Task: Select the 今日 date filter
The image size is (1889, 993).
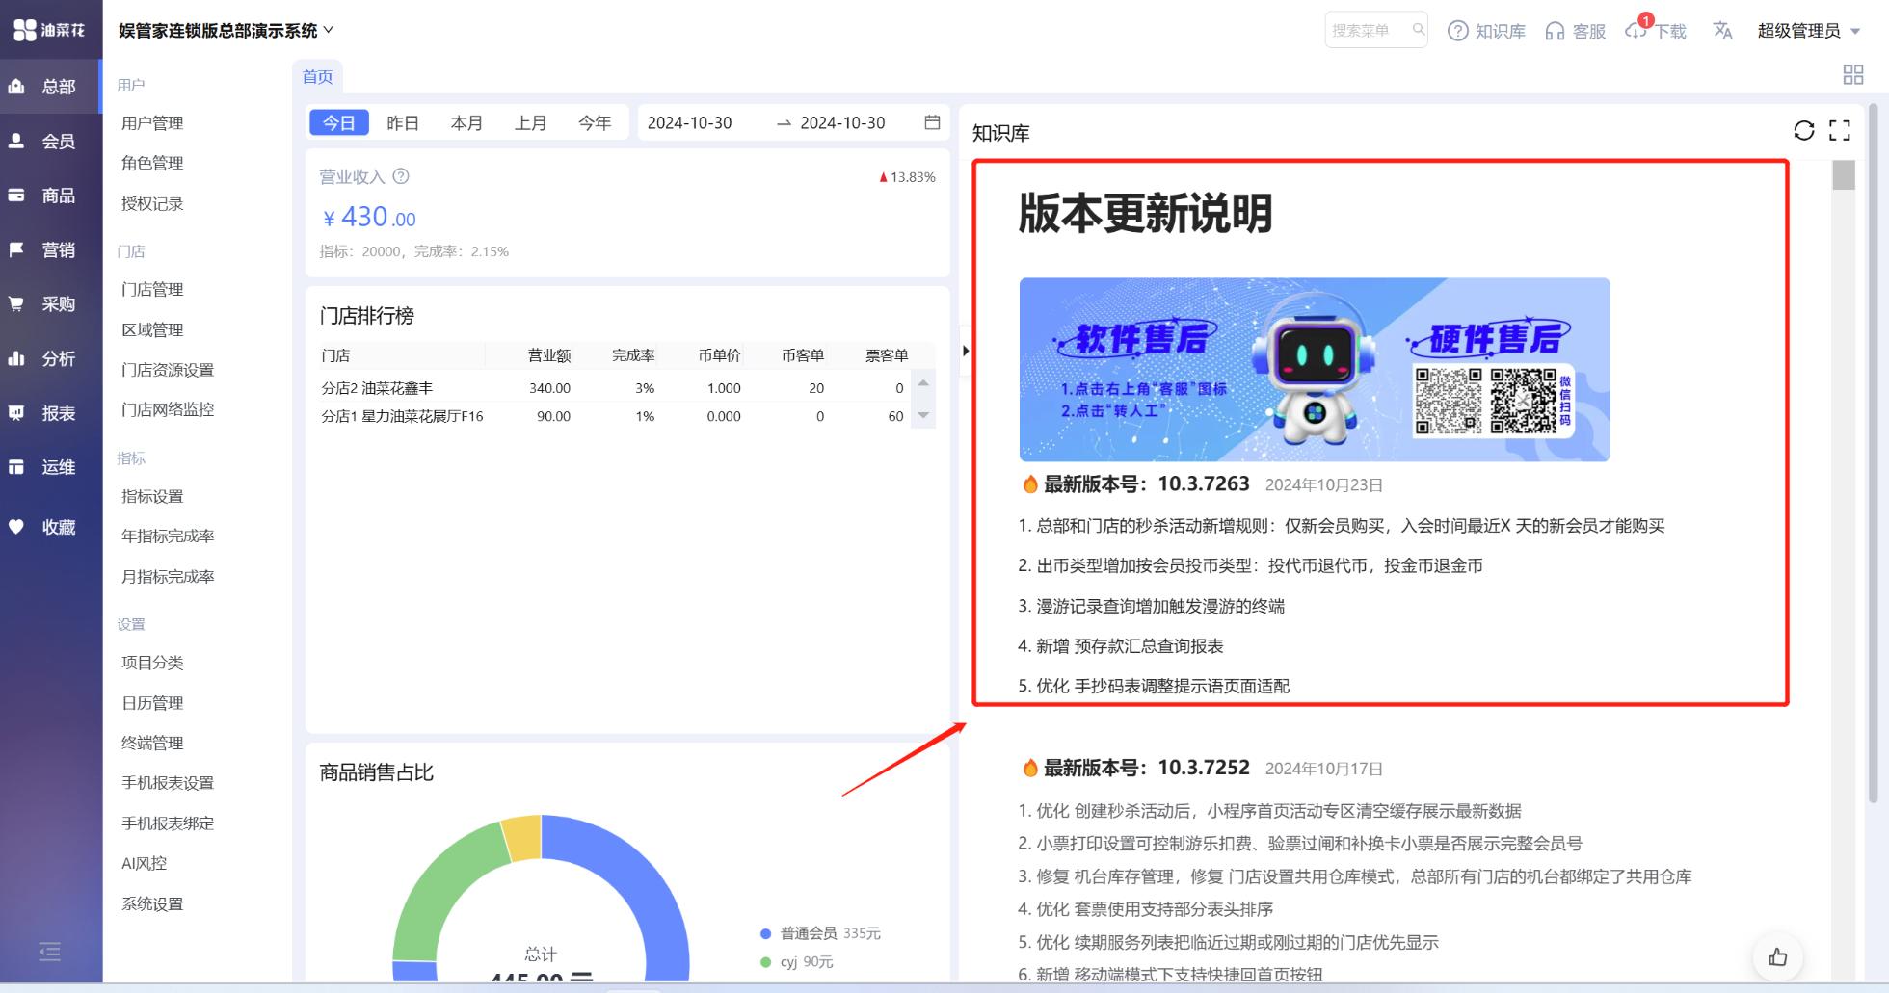Action: 339,122
